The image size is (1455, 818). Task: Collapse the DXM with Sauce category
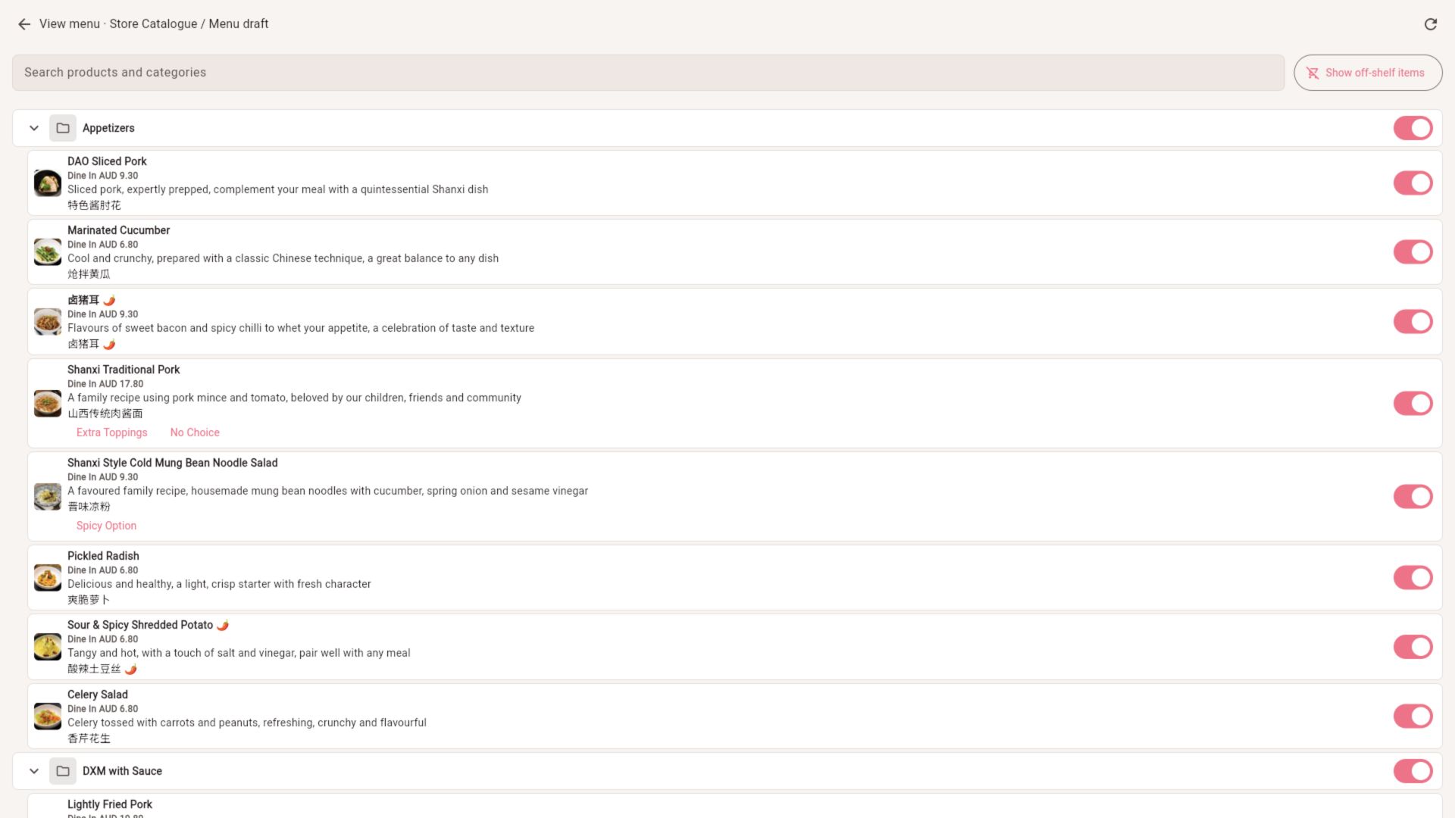click(34, 771)
